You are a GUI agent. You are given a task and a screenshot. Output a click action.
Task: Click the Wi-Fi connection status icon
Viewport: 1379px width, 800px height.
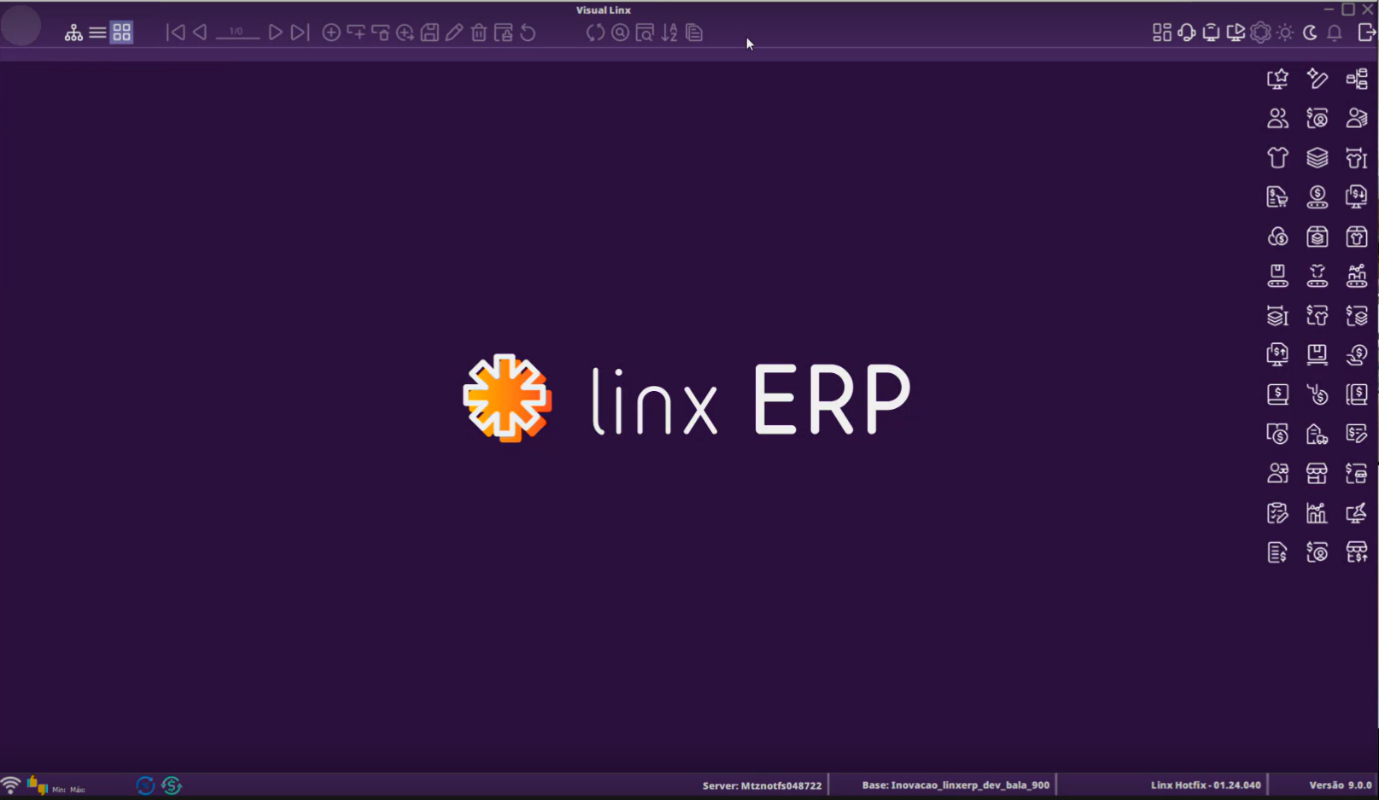click(11, 785)
